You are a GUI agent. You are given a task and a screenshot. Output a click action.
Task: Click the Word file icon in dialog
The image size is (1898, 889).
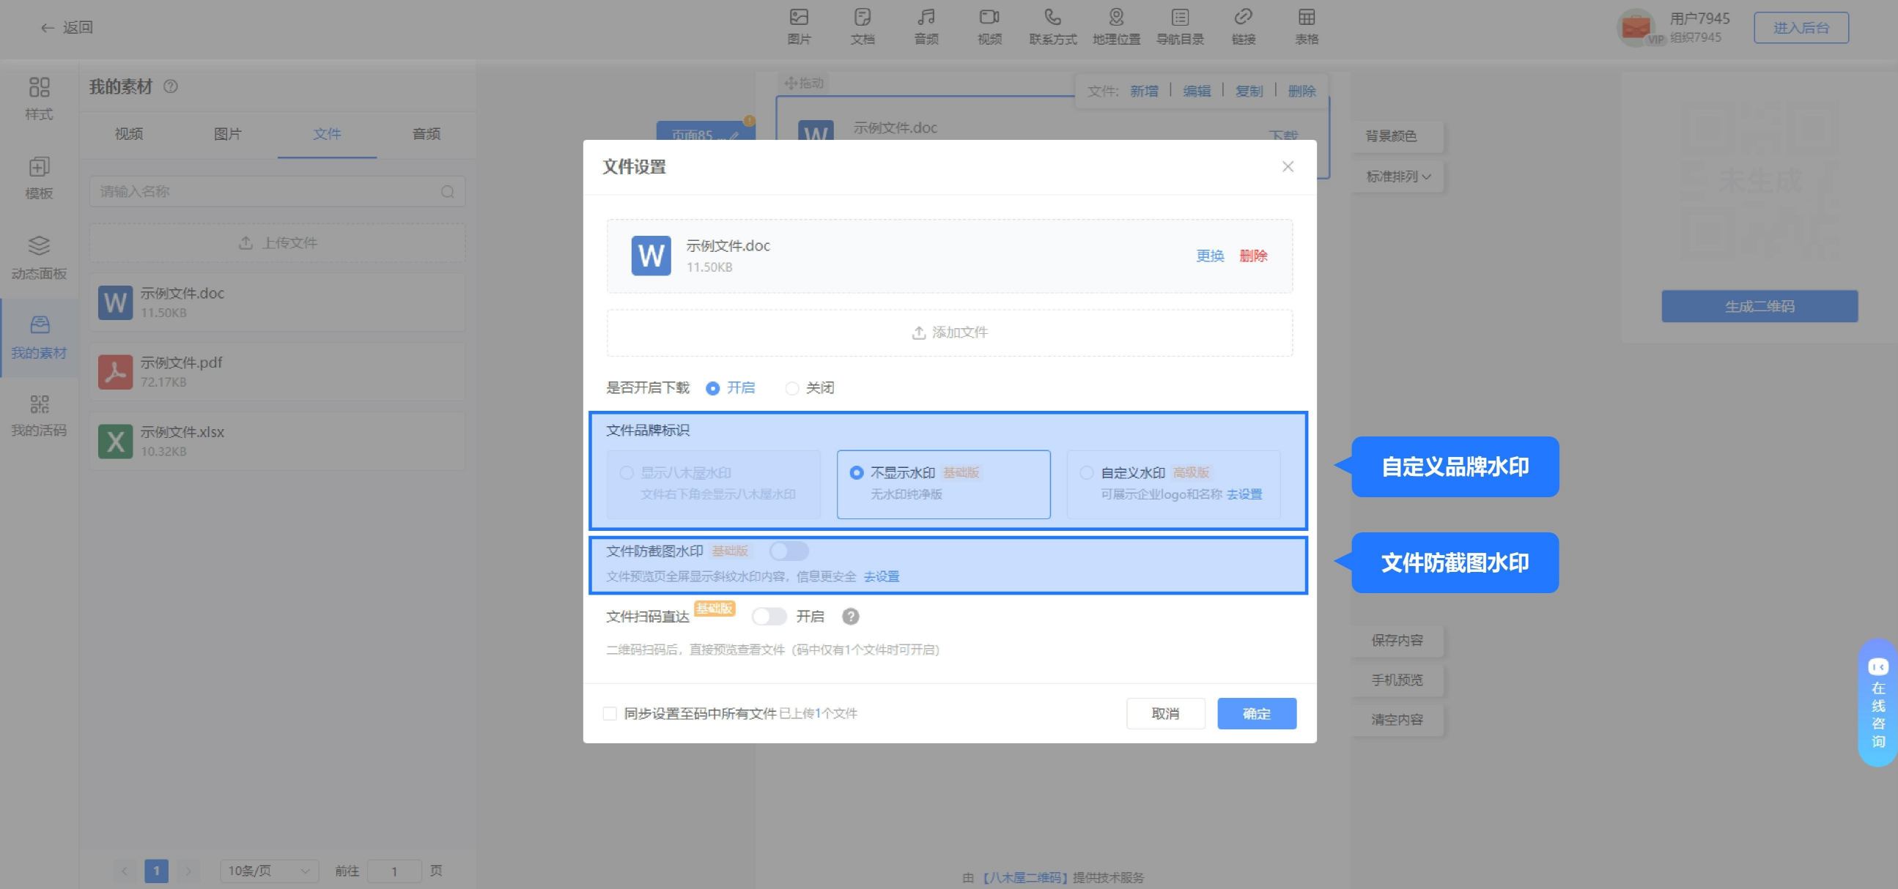pos(651,256)
